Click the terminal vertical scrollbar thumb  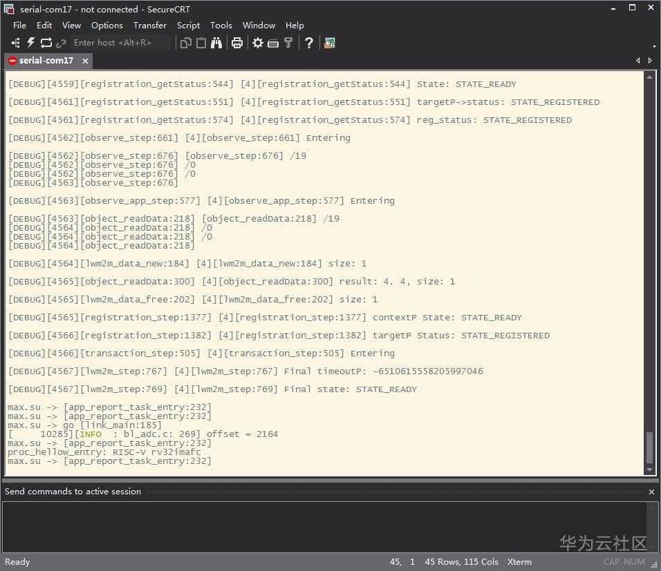(x=650, y=447)
